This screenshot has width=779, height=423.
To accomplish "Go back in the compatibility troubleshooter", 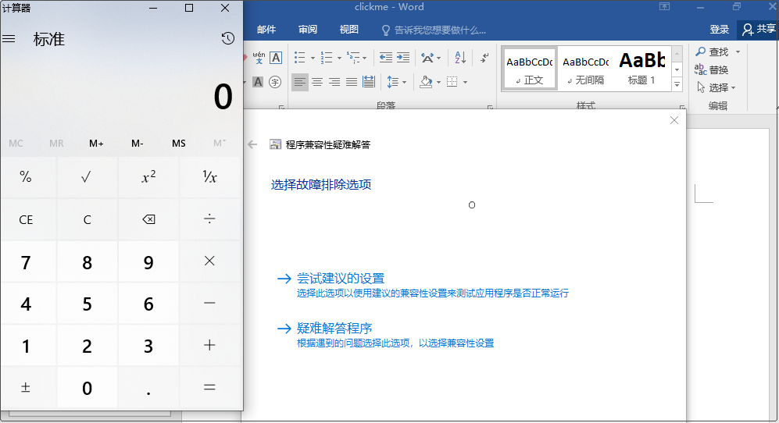I will point(252,144).
